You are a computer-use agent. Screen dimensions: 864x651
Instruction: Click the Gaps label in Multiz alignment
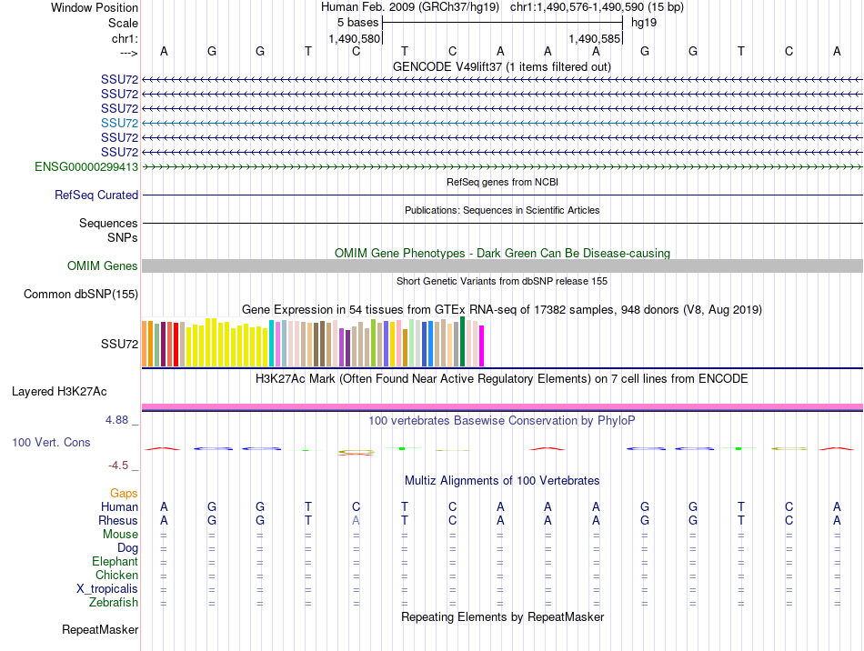coord(124,493)
